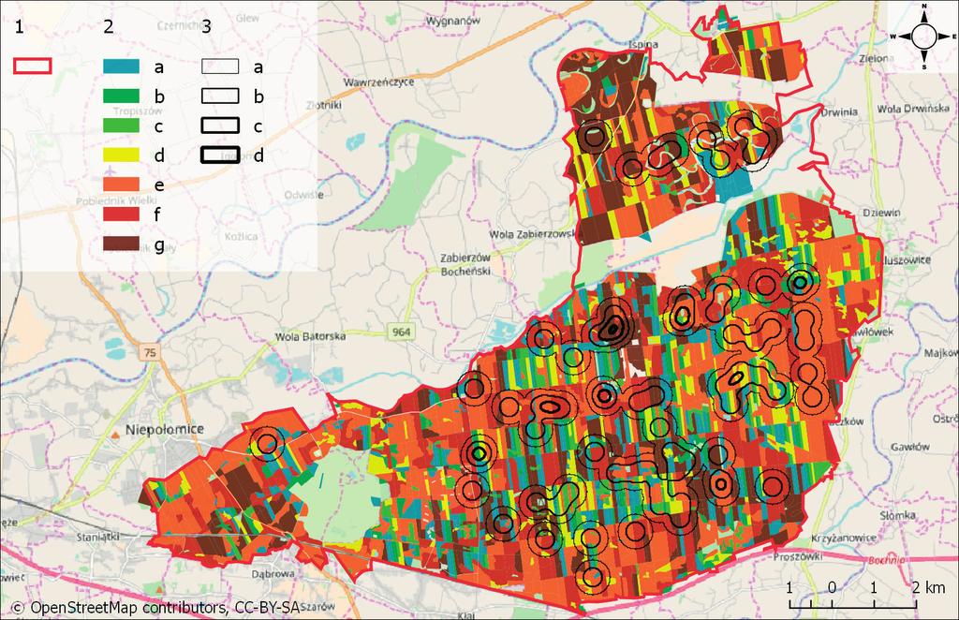
Task: Click the Szarów place label
Action: (318, 607)
